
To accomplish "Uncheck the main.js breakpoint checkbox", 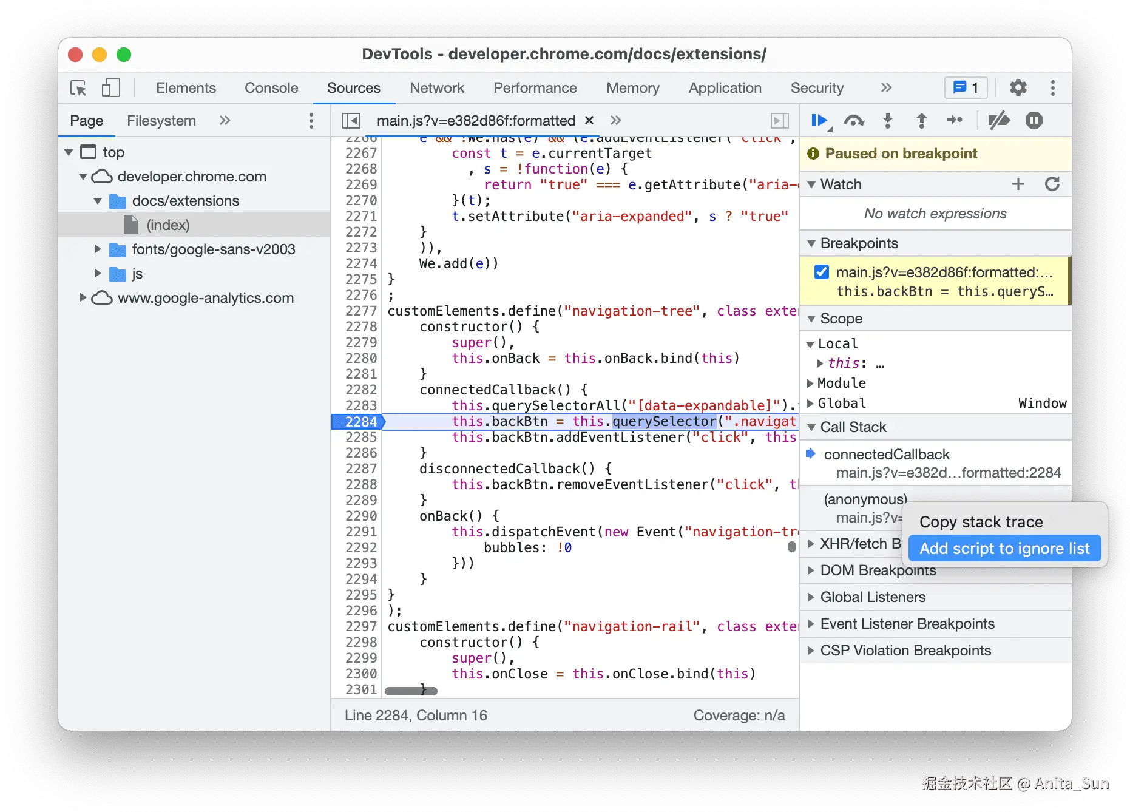I will (822, 272).
